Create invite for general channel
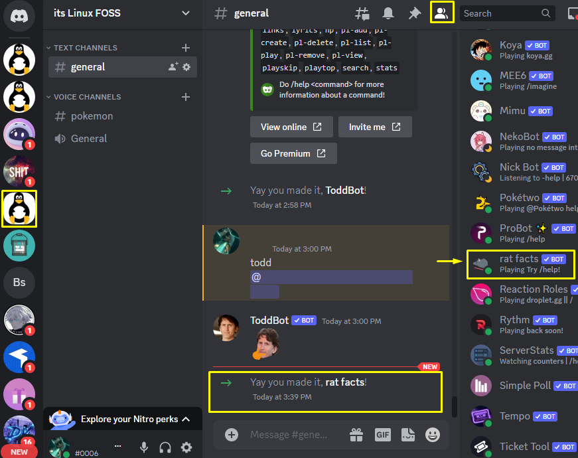 click(x=173, y=67)
